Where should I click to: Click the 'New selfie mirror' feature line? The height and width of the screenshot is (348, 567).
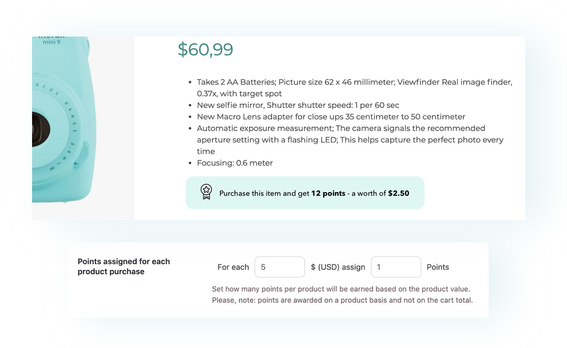(298, 105)
